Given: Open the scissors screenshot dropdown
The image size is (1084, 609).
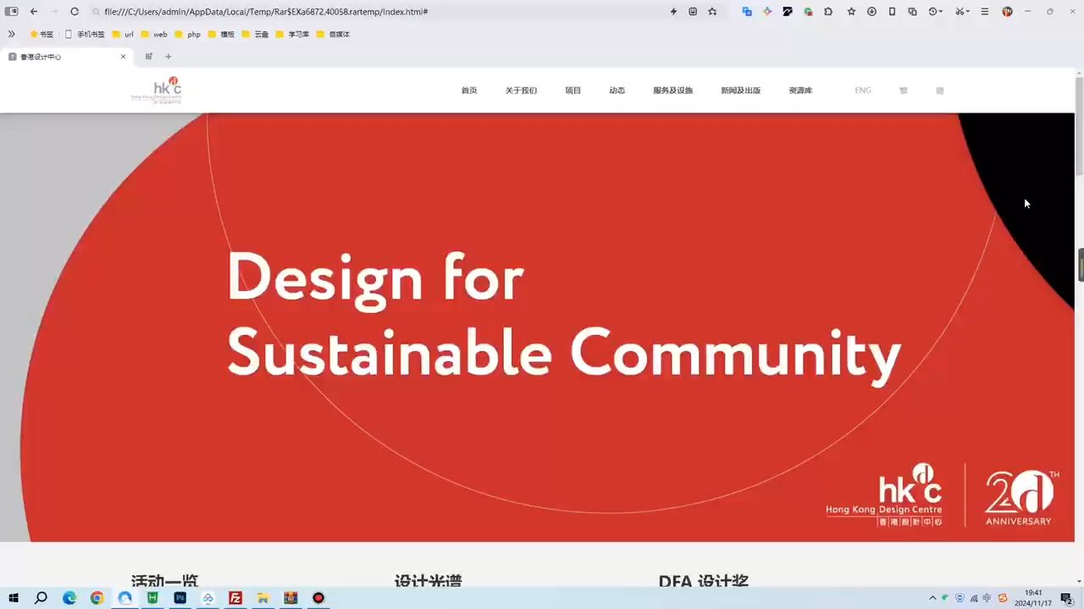Looking at the screenshot, I should click(962, 12).
